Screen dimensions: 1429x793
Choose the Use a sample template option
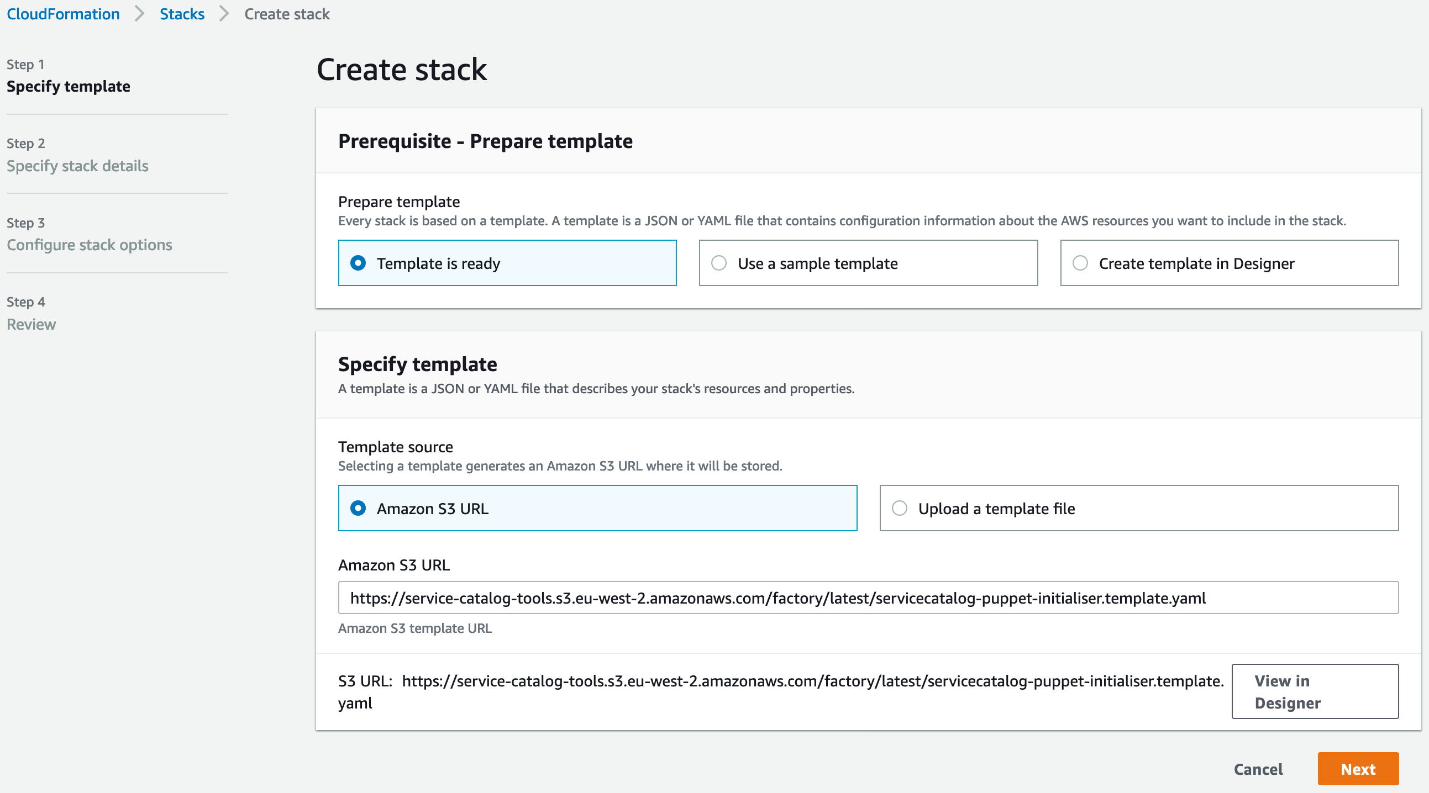coord(868,263)
